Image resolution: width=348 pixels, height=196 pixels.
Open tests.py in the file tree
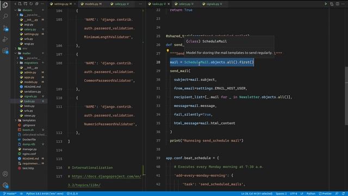point(29,106)
